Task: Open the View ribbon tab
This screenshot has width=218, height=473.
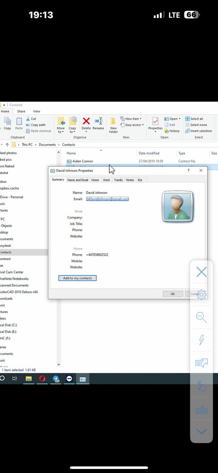Action: click(37, 111)
